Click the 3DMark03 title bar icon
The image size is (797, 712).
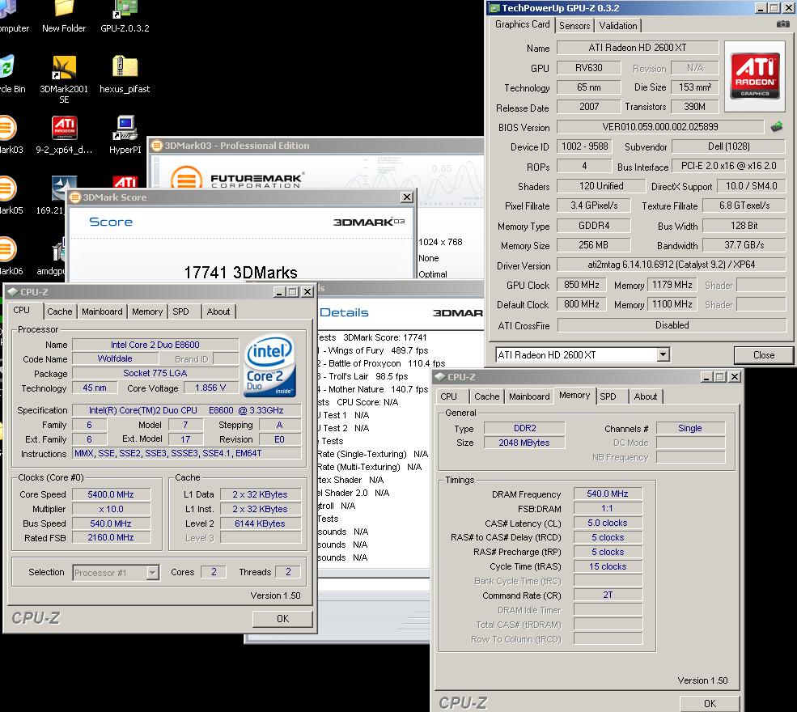[x=157, y=146]
